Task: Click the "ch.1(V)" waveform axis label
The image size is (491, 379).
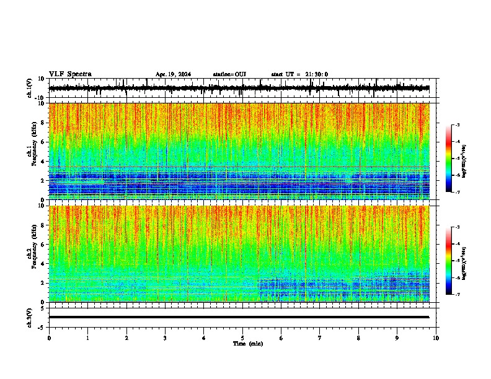Action: coord(29,88)
